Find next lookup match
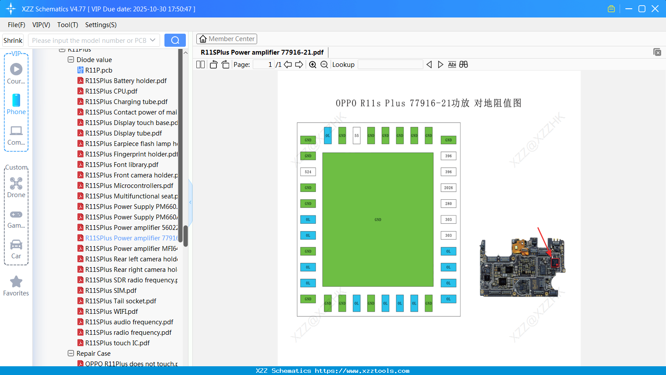The image size is (666, 375). coord(440,64)
